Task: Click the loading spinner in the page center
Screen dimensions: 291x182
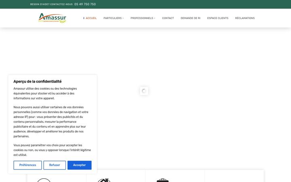Action: click(x=144, y=91)
